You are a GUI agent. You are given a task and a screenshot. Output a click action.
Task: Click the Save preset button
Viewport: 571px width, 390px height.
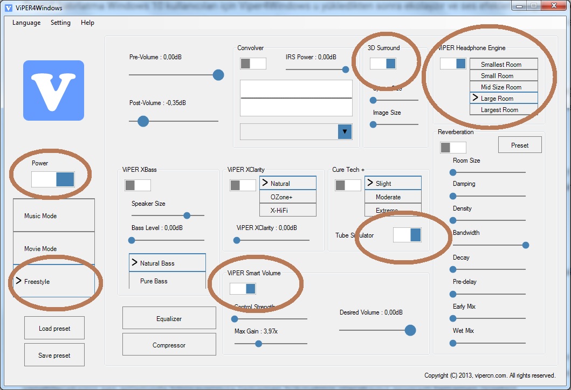[54, 355]
